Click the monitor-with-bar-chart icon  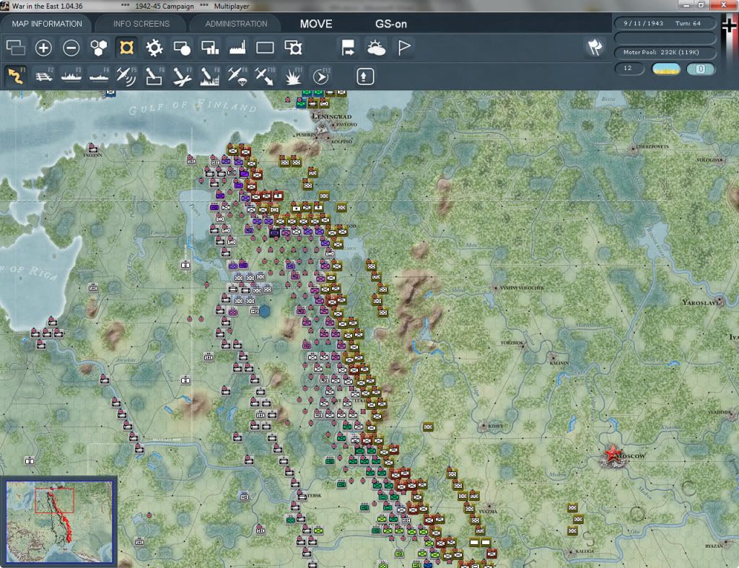[210, 48]
